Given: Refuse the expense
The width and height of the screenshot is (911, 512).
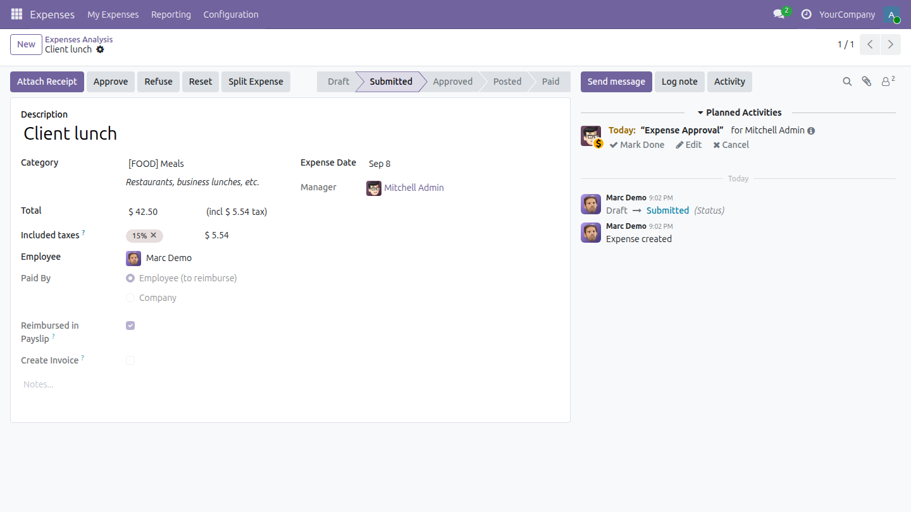Looking at the screenshot, I should [x=158, y=82].
